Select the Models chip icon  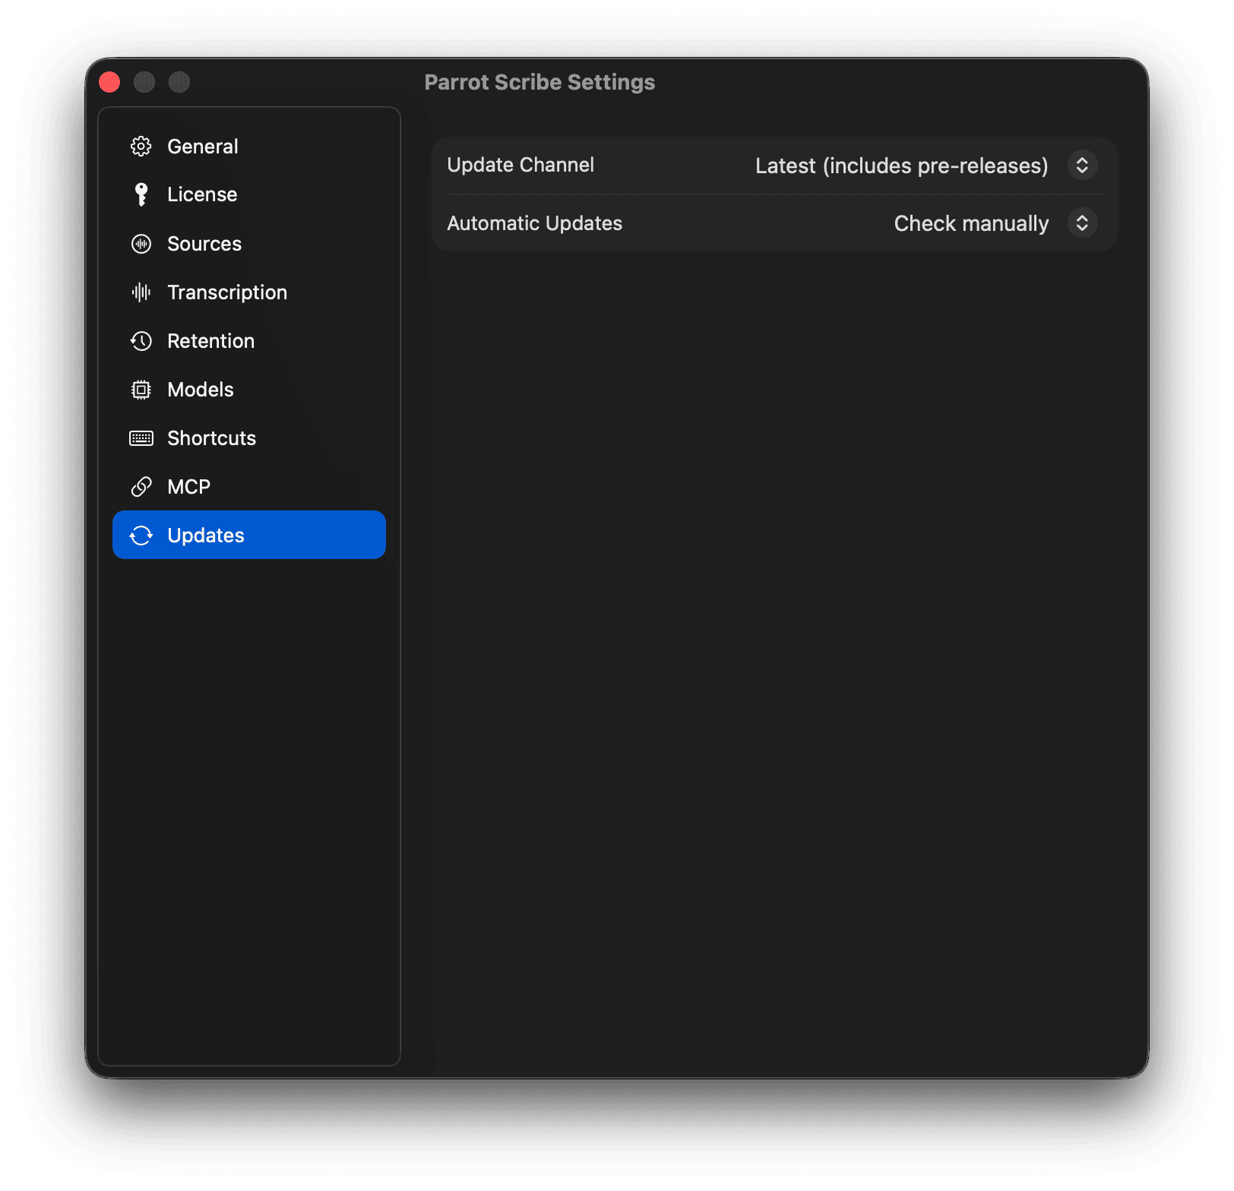(x=141, y=389)
